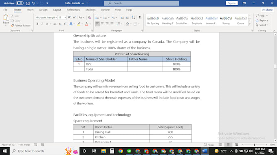Expand numbered list options
This screenshot has width=277, height=155.
coord(109,17)
